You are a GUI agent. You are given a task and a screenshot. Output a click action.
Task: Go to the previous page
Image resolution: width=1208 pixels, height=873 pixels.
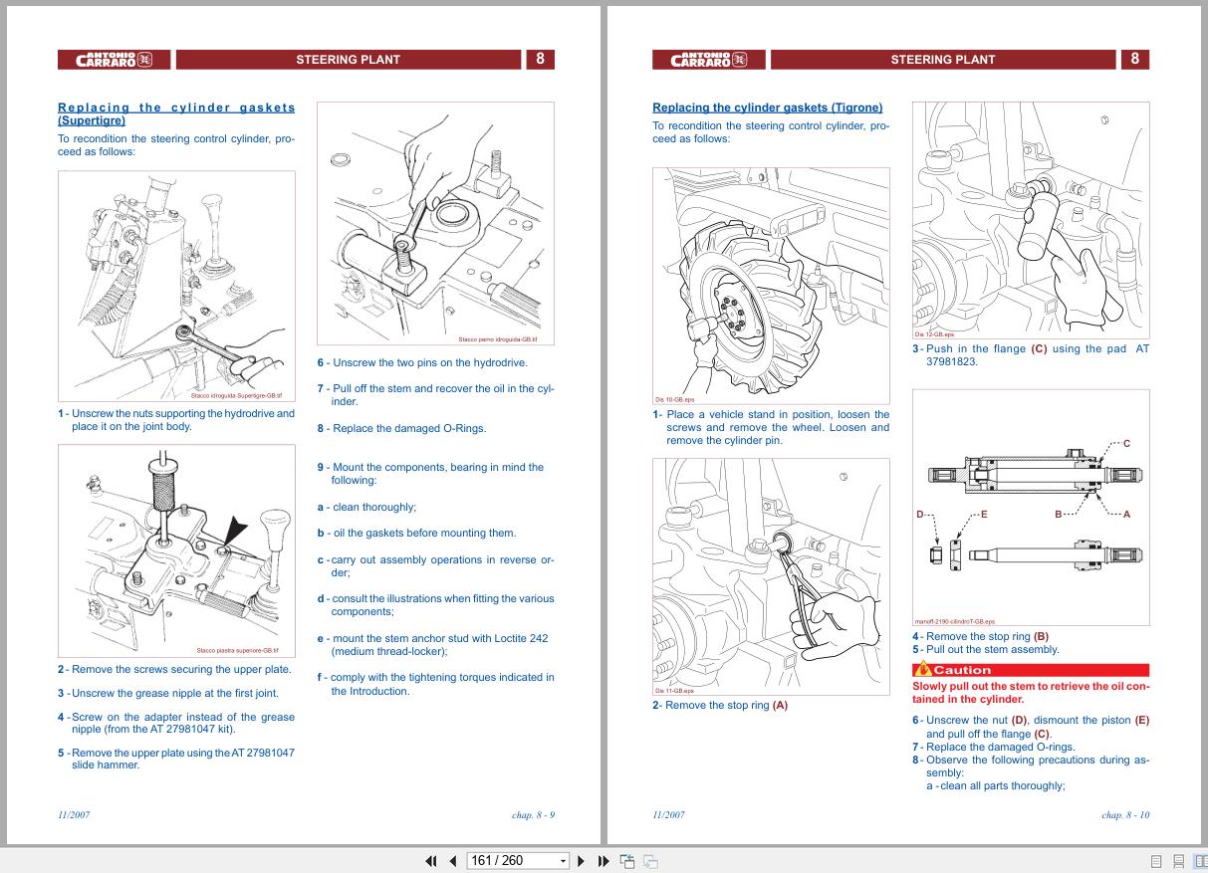(x=453, y=861)
